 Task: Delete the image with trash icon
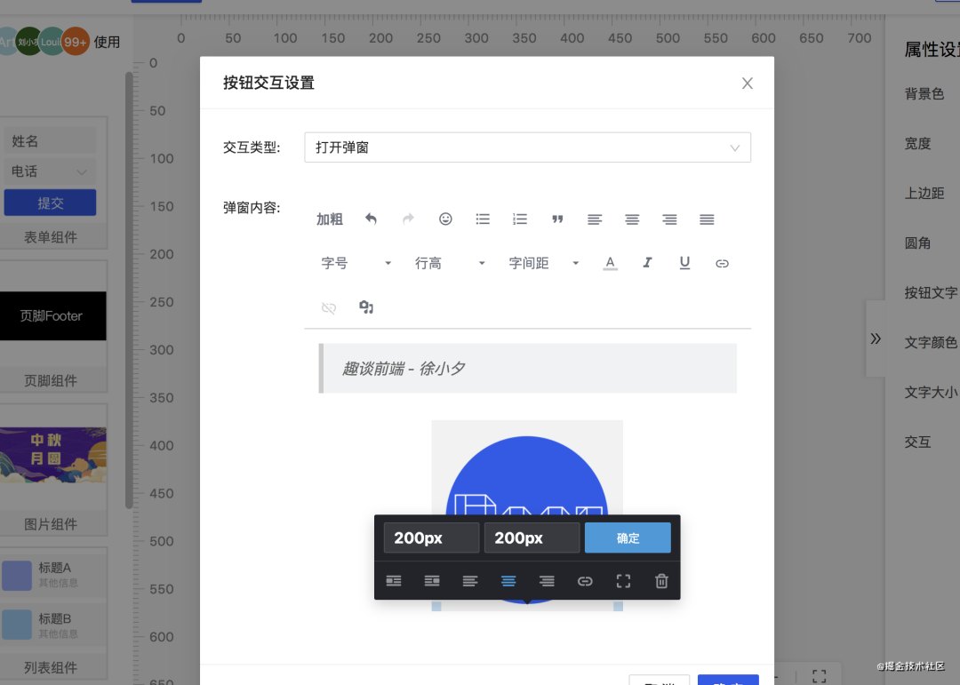[661, 581]
